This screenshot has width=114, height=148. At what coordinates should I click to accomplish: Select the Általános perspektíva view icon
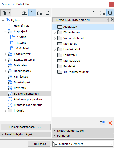click(10, 99)
